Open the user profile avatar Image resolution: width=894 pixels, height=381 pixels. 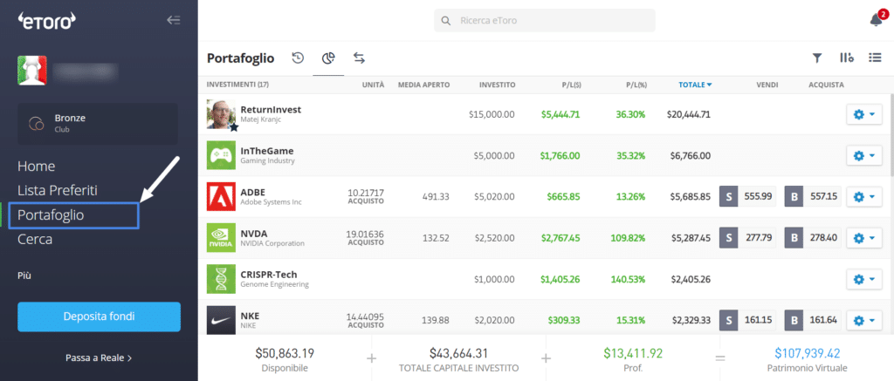(32, 71)
